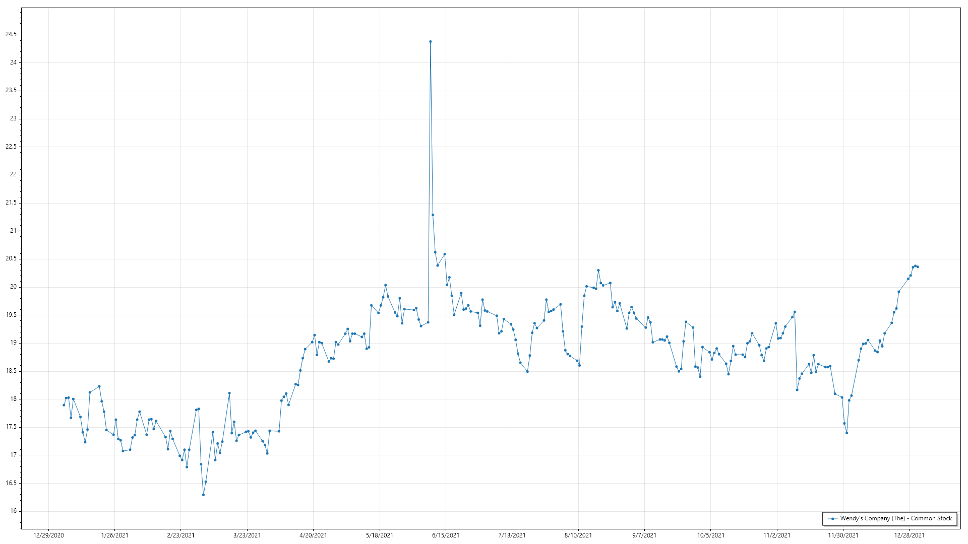Click the 18.5 y-axis label

coord(11,371)
